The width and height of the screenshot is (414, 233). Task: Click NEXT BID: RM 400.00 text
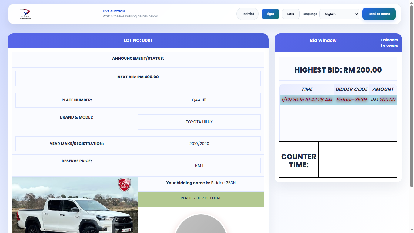[x=138, y=77]
